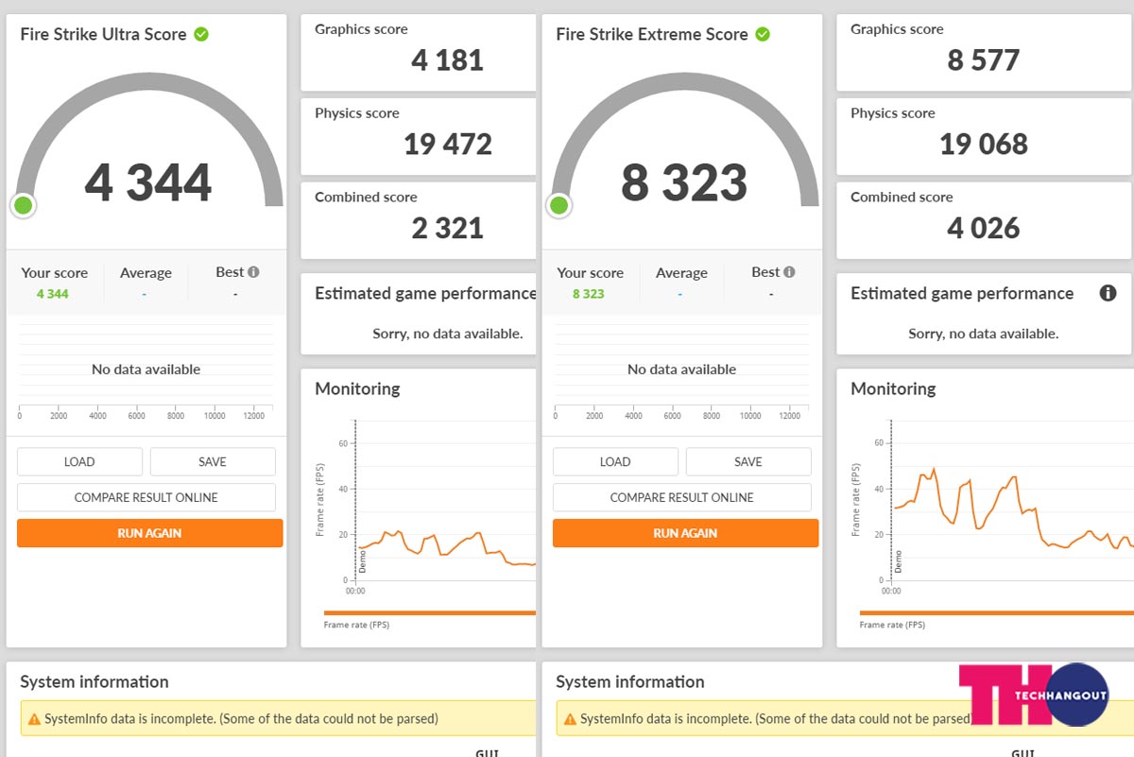Click the Physics score value 19 068
This screenshot has height=757, width=1134.
(984, 145)
